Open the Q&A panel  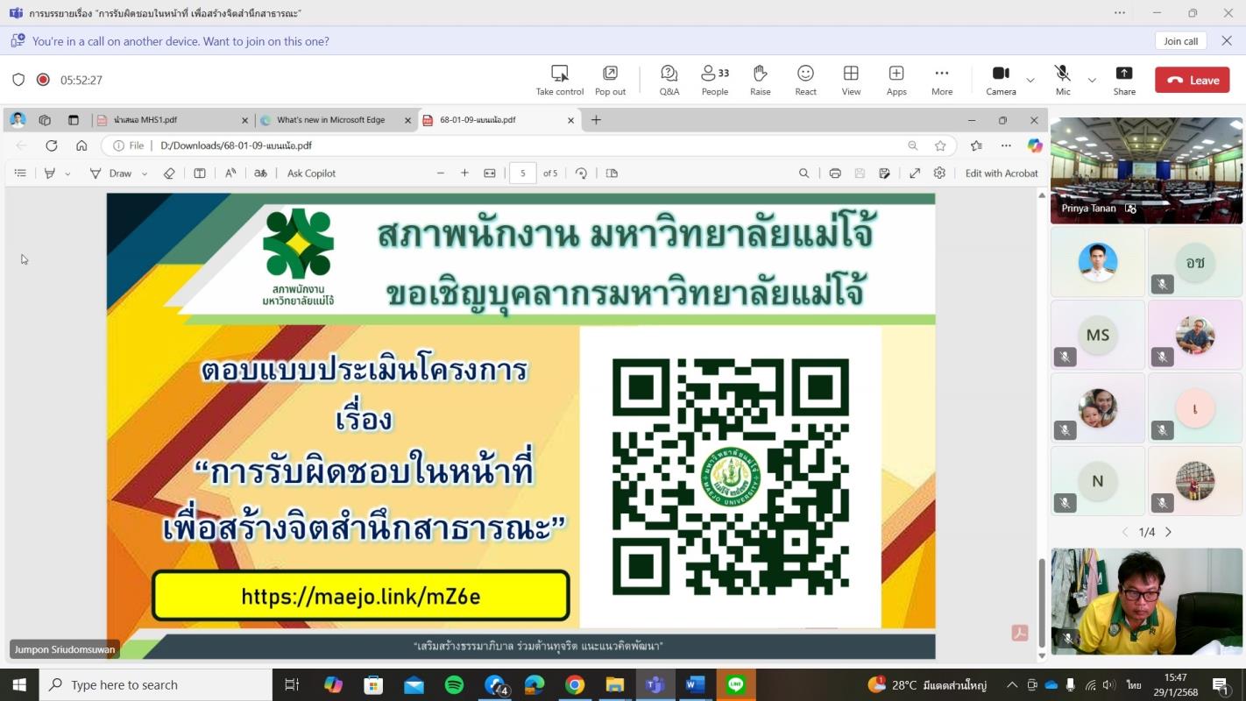pos(669,80)
